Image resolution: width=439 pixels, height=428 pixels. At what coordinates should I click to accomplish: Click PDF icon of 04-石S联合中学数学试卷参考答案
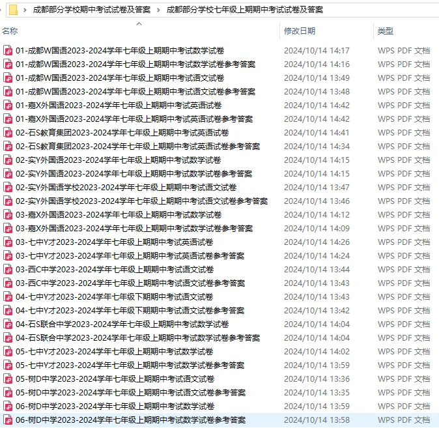(x=8, y=338)
